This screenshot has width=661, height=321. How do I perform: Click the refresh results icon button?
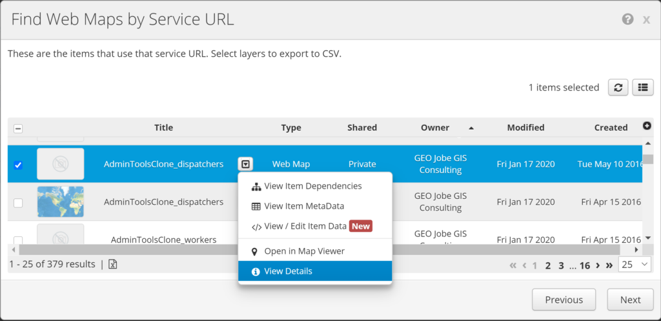click(618, 88)
